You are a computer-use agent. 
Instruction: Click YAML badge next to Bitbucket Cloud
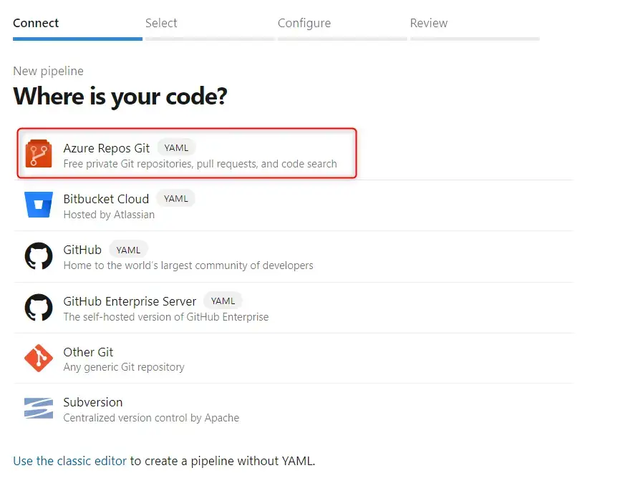(176, 199)
